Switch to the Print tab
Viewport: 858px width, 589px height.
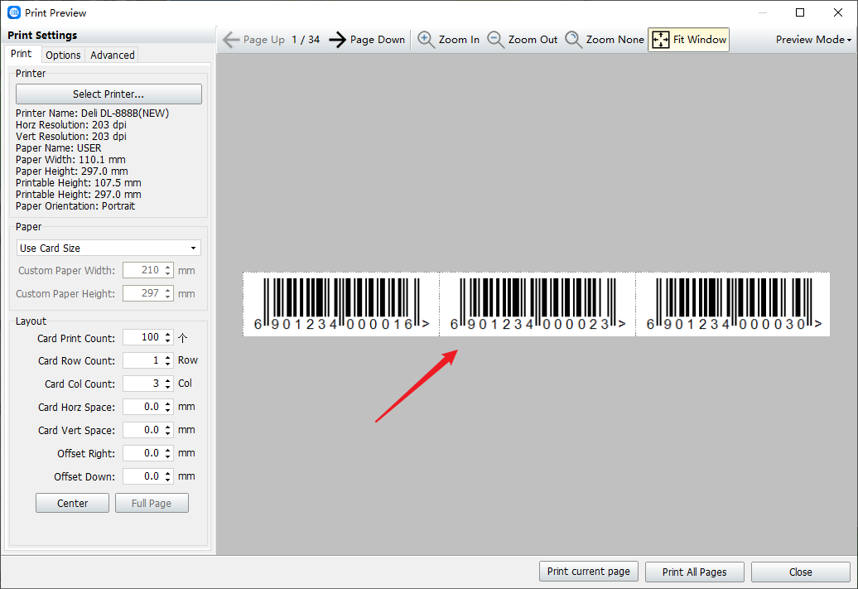pos(22,54)
